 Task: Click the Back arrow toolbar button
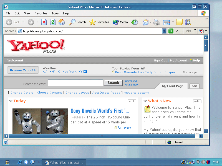[x=9, y=22]
